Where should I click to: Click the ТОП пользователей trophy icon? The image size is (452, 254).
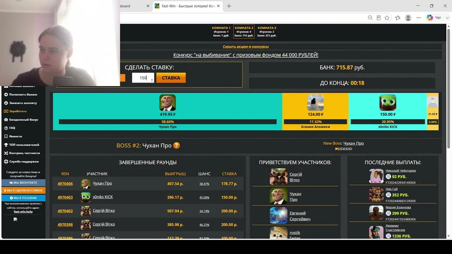6,145
